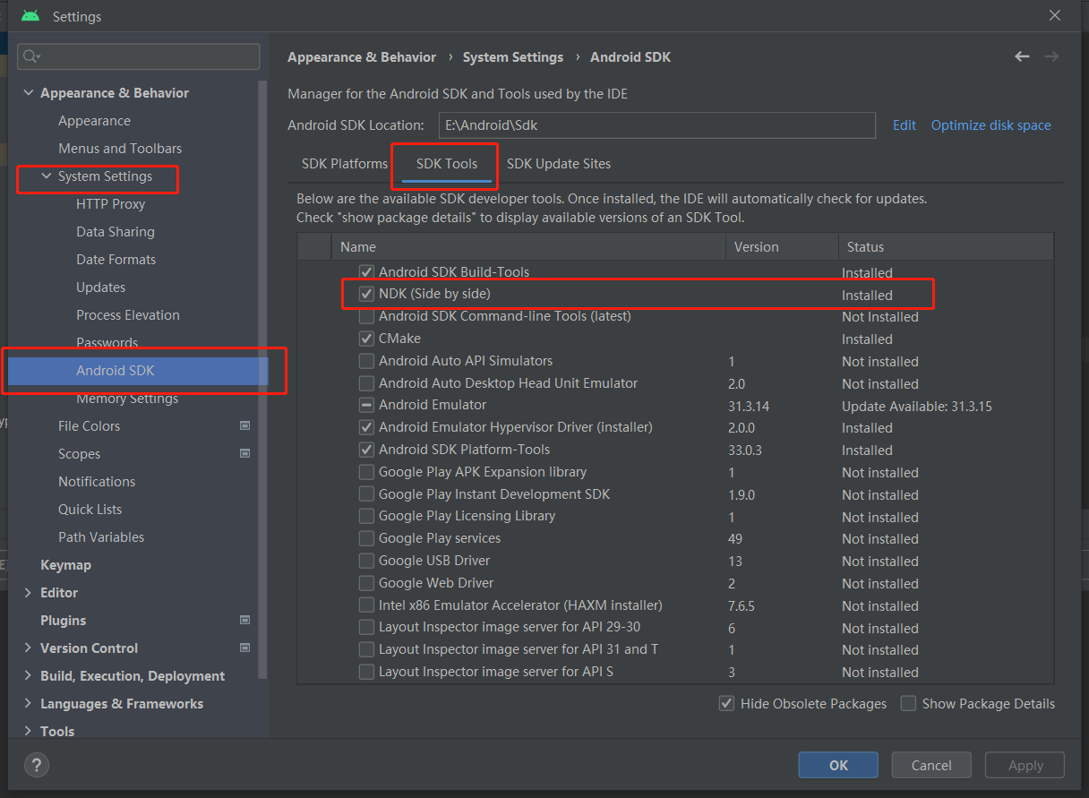Open Quick Lists settings
Screen dimensions: 1089x798
click(90, 510)
